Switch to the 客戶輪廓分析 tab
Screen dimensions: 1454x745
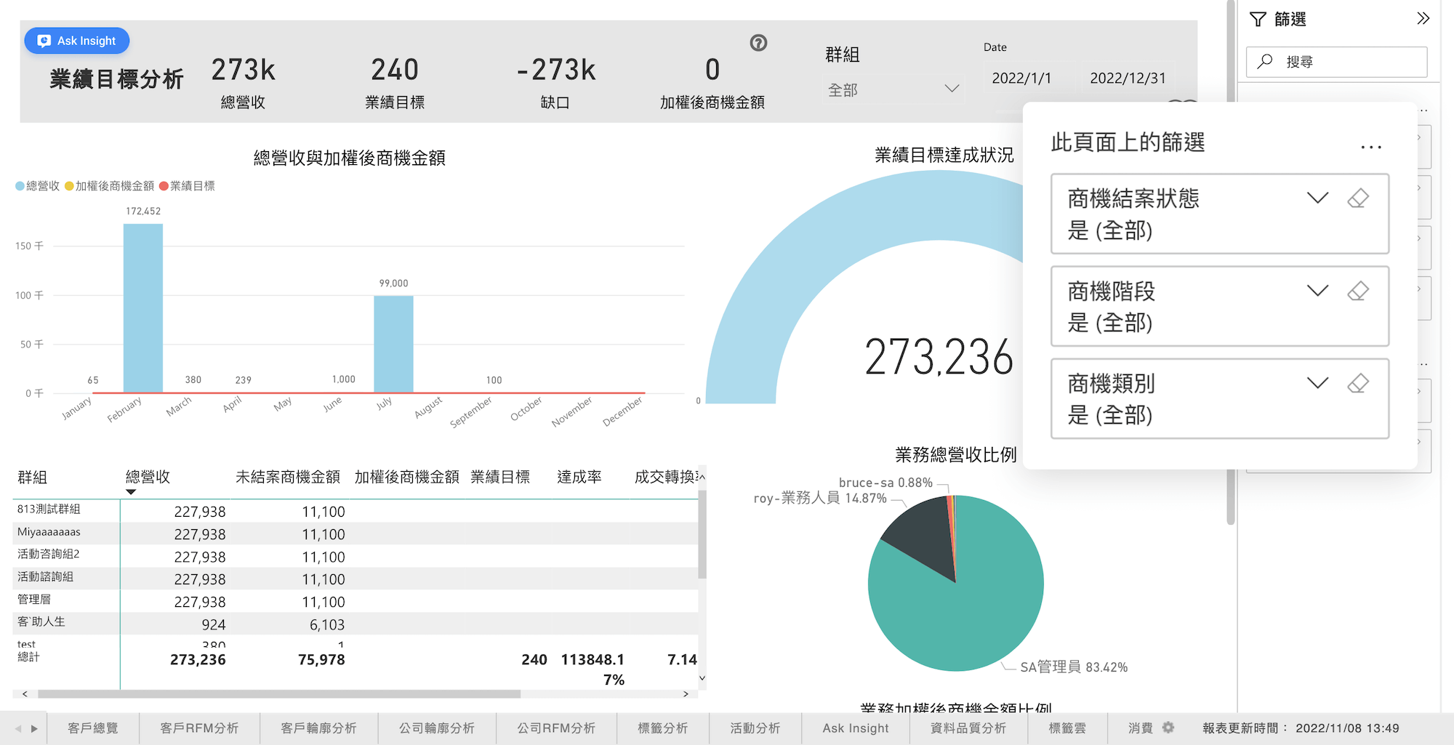[x=318, y=728]
